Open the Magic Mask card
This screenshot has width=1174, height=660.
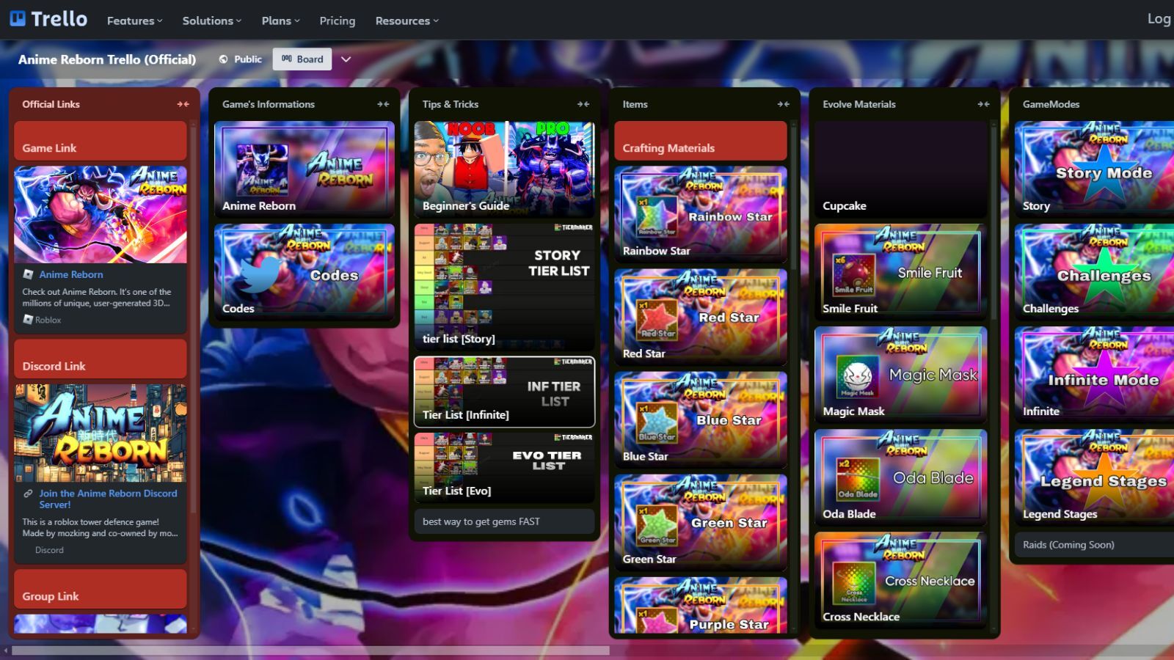tap(901, 375)
